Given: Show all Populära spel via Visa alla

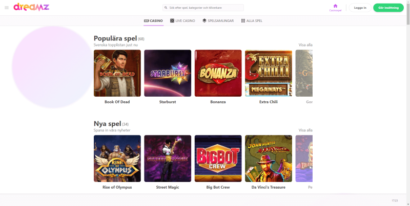Looking at the screenshot, I should (305, 45).
